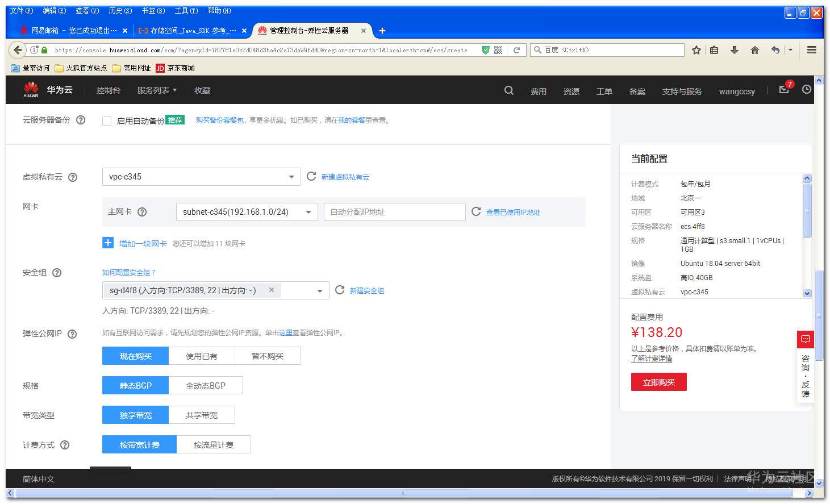Open Firefox hamburger menu
This screenshot has width=830, height=504.
tap(812, 50)
